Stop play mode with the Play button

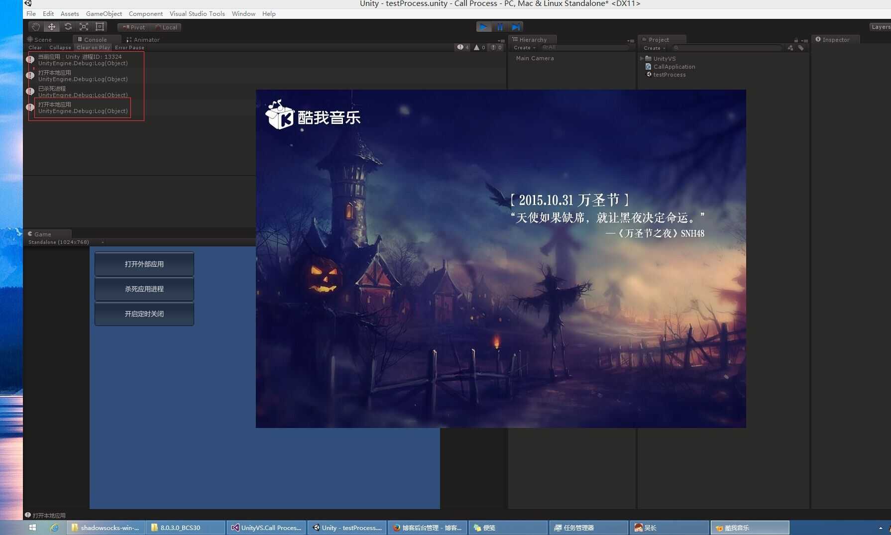click(x=483, y=27)
